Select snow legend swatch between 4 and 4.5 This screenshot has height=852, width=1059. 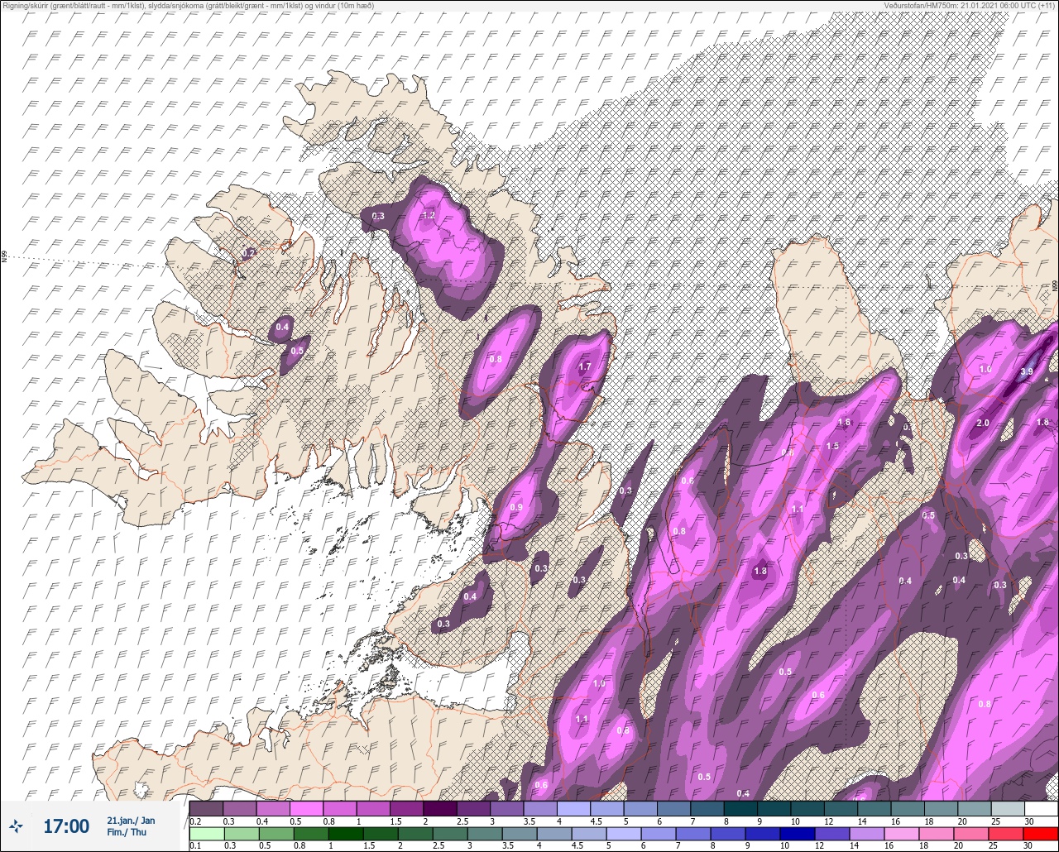(574, 808)
